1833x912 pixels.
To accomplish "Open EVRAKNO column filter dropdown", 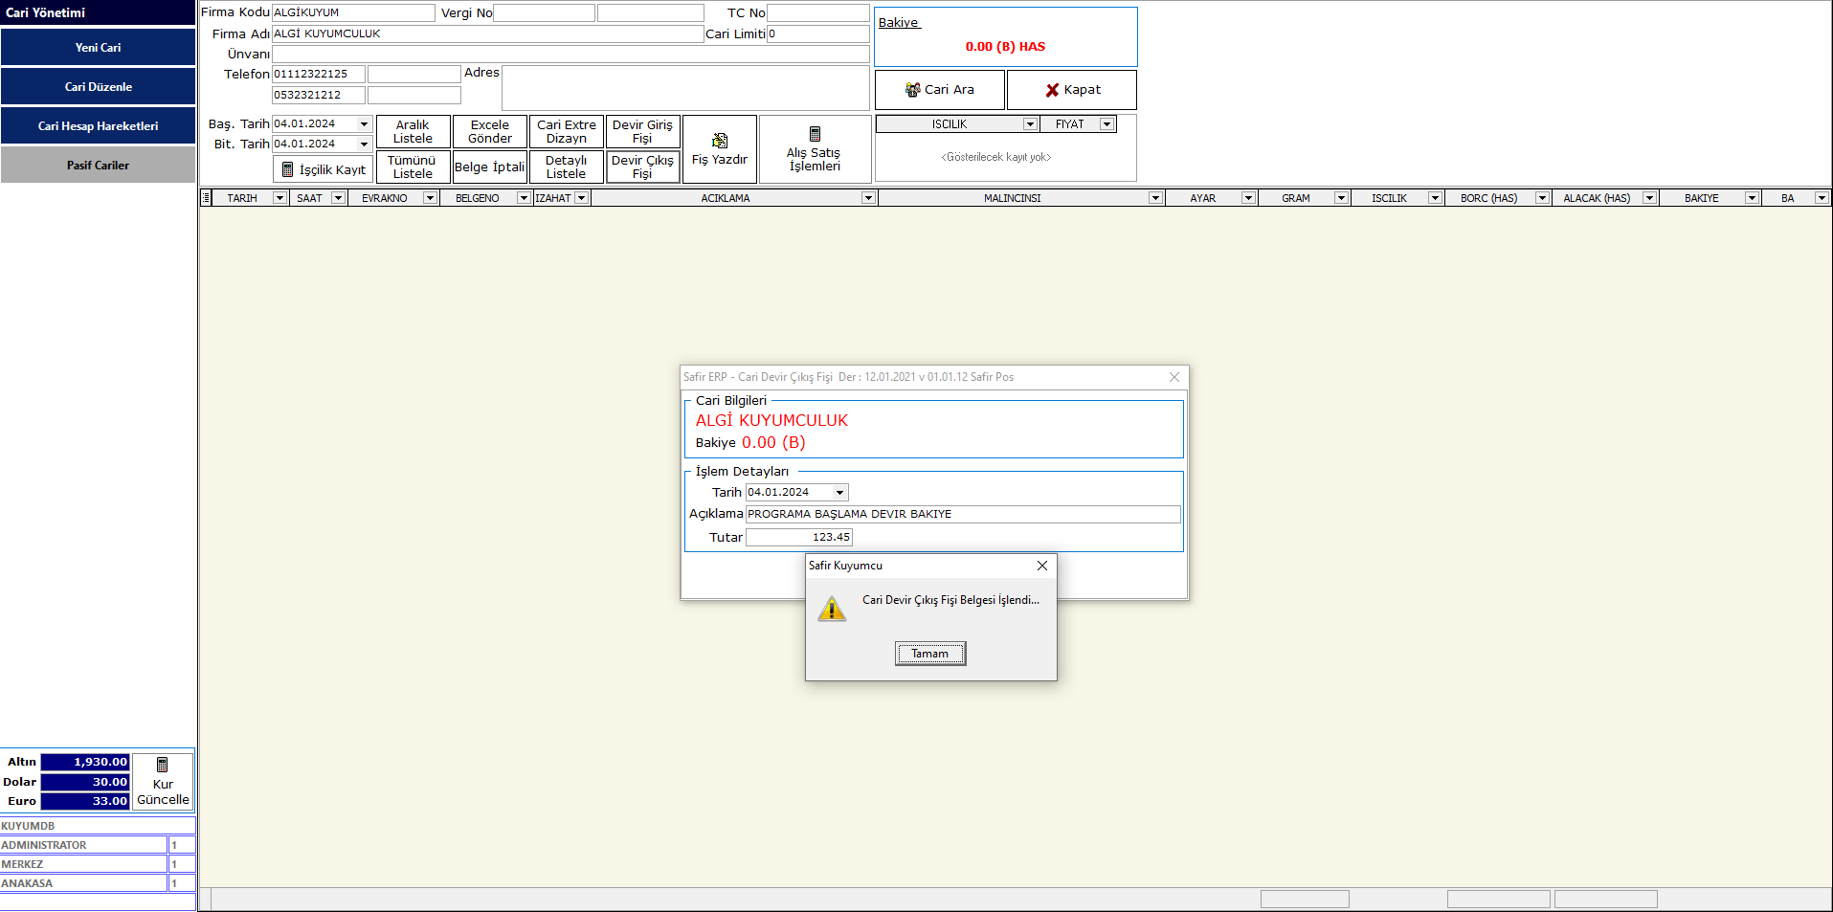I will [430, 198].
